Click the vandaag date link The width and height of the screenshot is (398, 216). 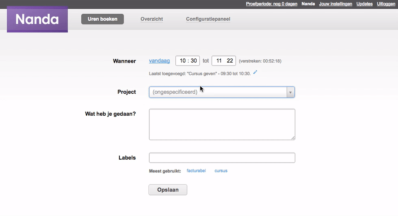(159, 61)
